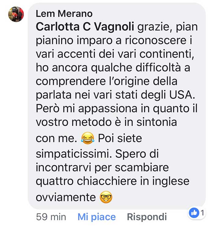Click the word sintonia in the comment
Screen dimensions: 214x226
(157, 122)
